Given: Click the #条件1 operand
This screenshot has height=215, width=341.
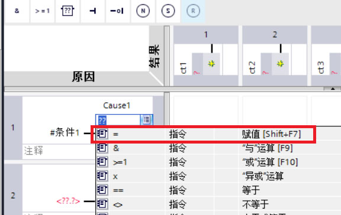Looking at the screenshot, I should coord(65,132).
